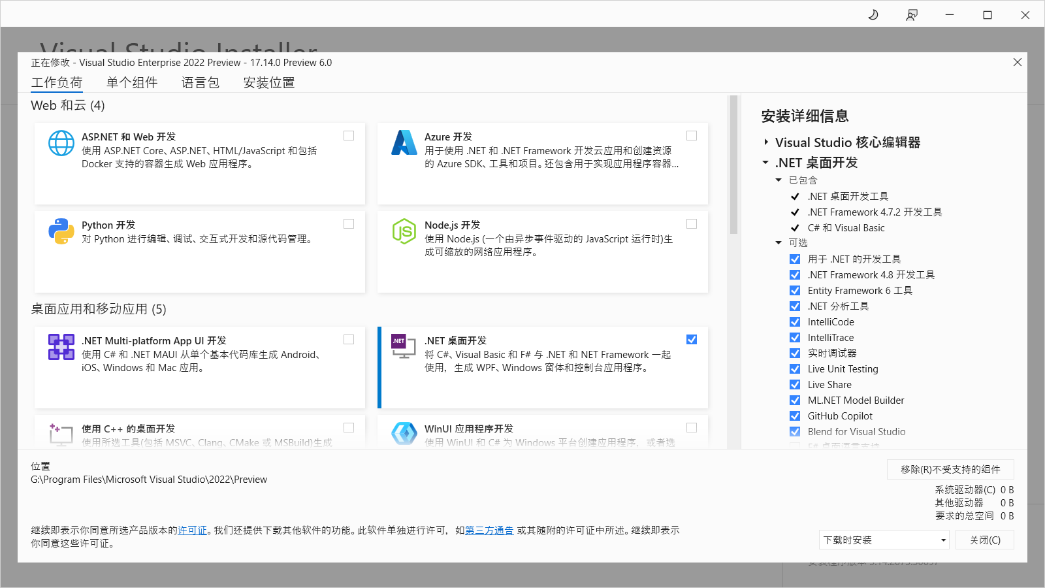Viewport: 1045px width, 588px height.
Task: Switch to the 单个组件 tab
Action: 132,83
